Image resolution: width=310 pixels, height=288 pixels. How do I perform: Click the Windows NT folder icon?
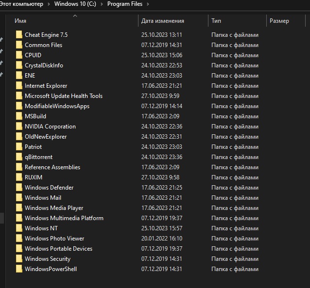(19, 228)
